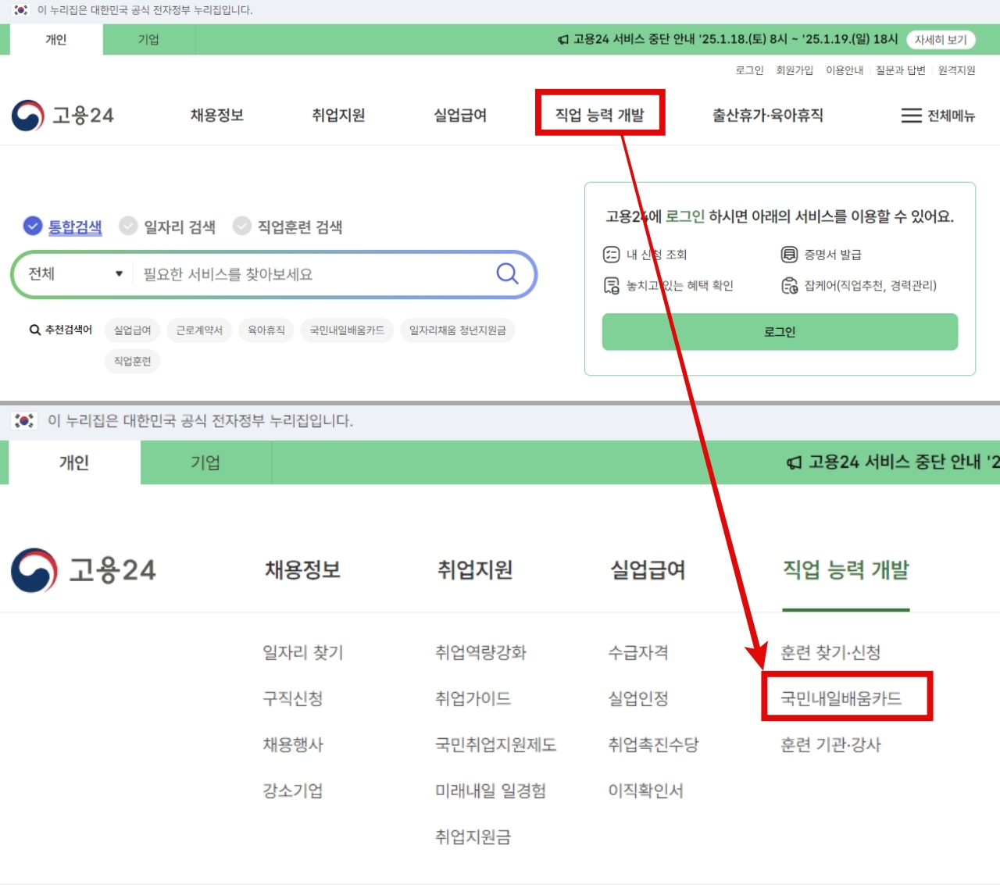Click the large 고용24 logo in lower screenshot
Screen dimensions: 1000x885
[x=84, y=570]
